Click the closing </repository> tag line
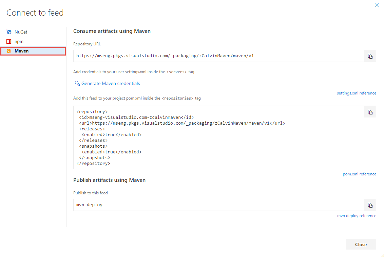 point(93,163)
